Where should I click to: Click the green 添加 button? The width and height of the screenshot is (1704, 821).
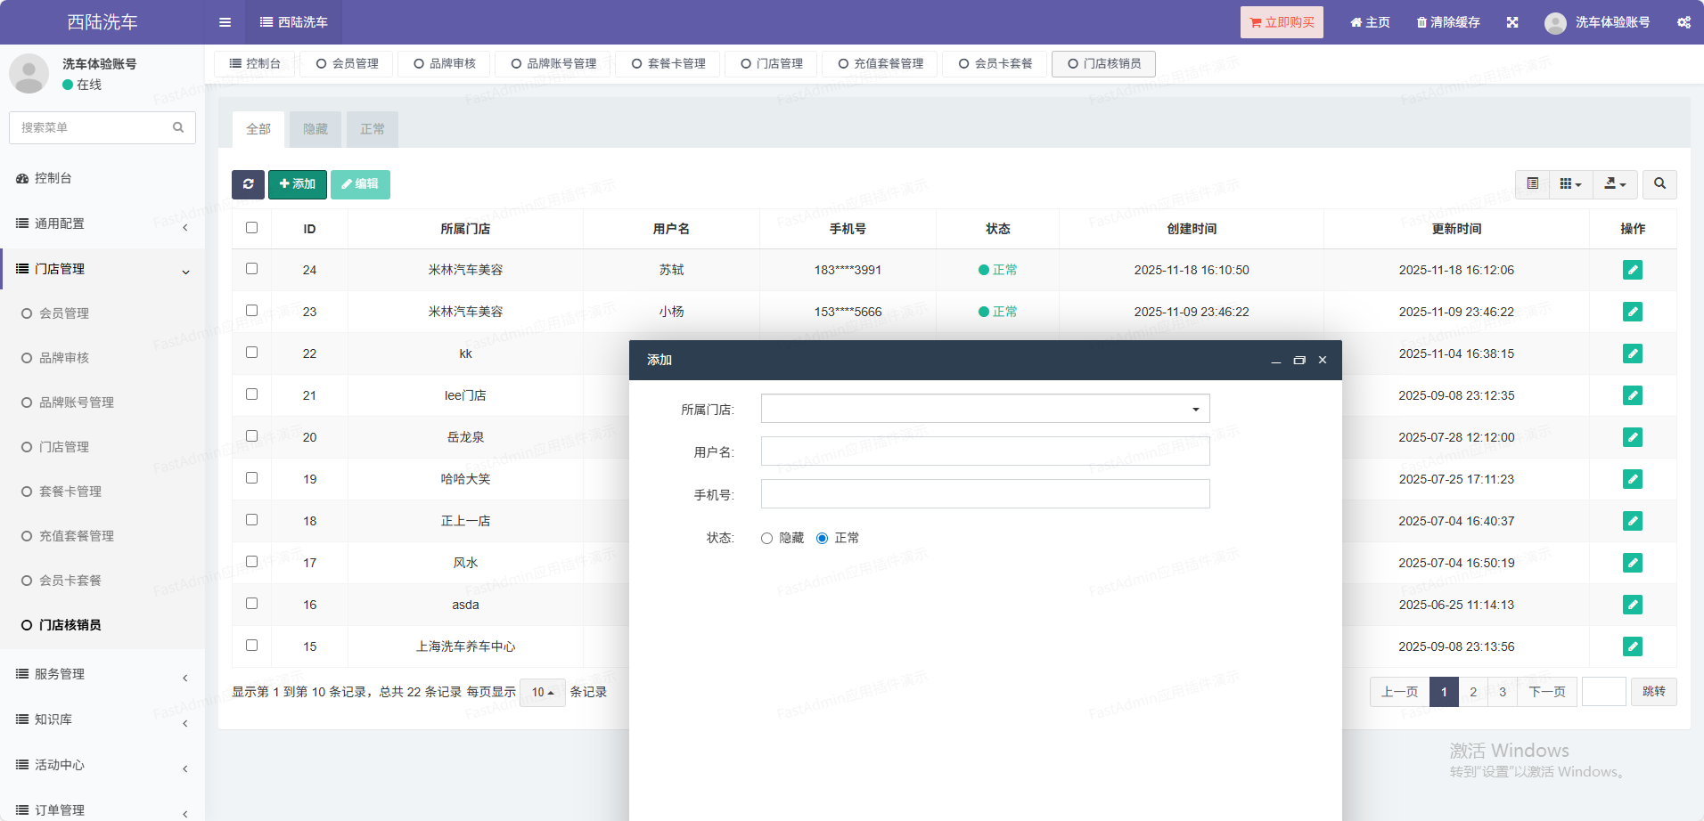pos(297,184)
